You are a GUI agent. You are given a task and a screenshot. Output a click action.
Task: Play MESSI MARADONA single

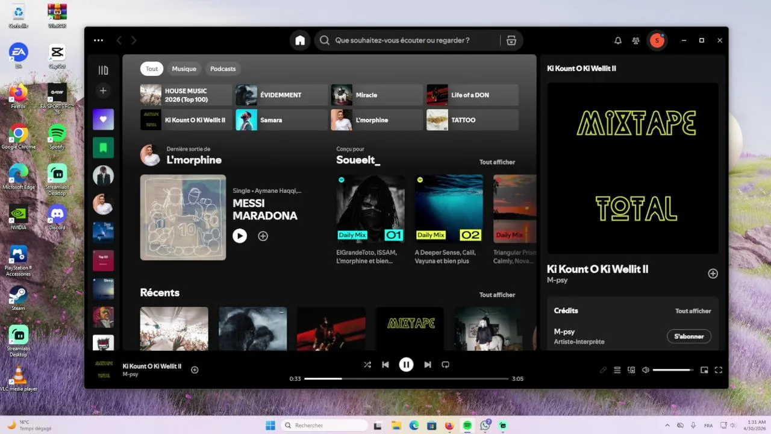(x=240, y=236)
